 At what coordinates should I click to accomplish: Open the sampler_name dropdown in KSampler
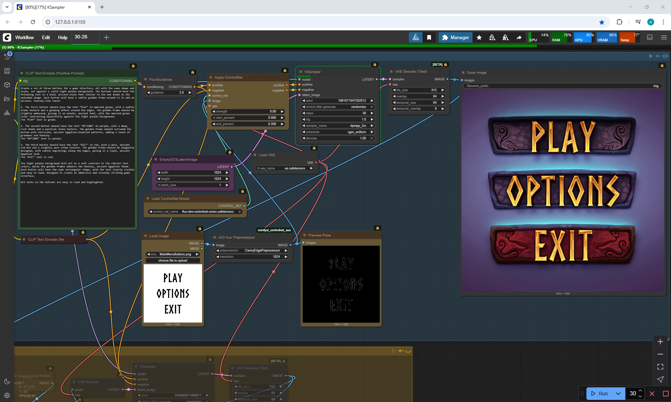(337, 126)
